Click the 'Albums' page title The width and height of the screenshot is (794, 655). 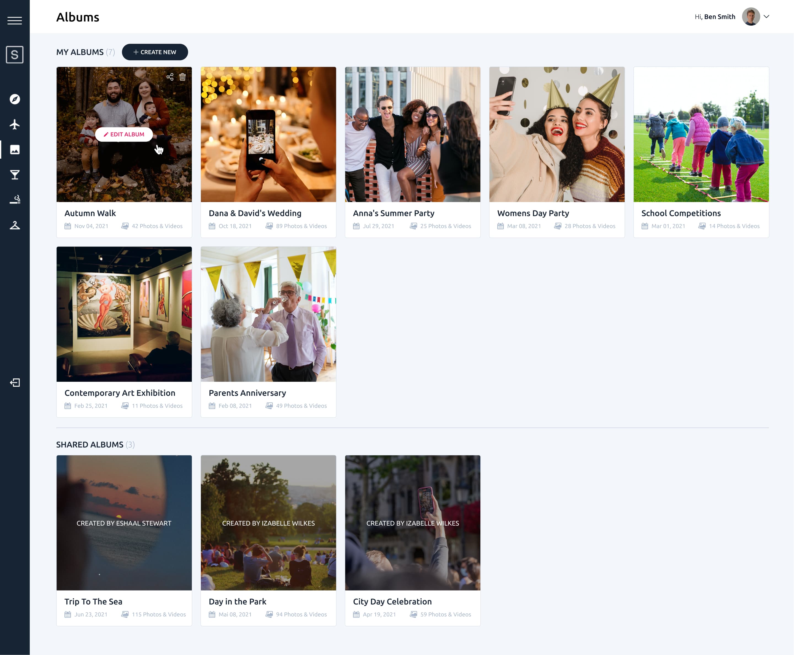(78, 17)
